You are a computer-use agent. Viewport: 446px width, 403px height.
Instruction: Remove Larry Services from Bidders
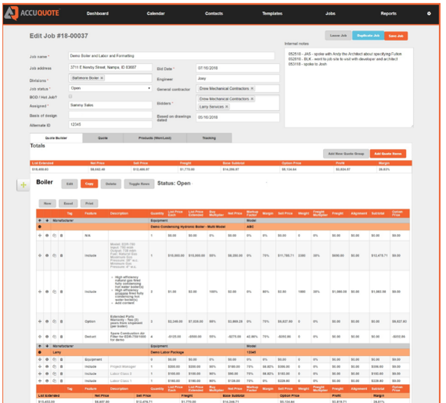(x=227, y=107)
